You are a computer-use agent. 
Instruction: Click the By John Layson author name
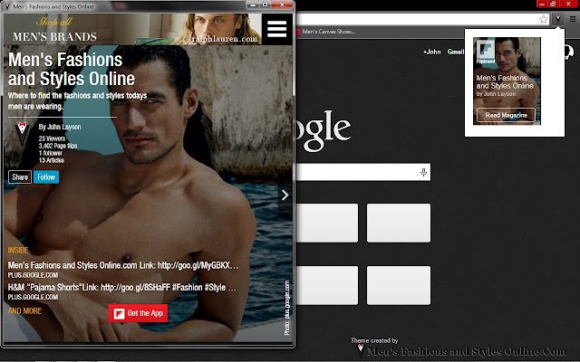pos(60,127)
